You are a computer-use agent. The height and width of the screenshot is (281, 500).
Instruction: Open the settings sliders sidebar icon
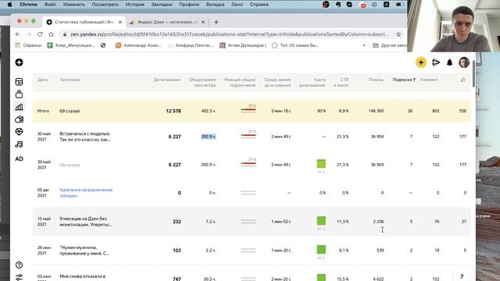(x=19, y=277)
